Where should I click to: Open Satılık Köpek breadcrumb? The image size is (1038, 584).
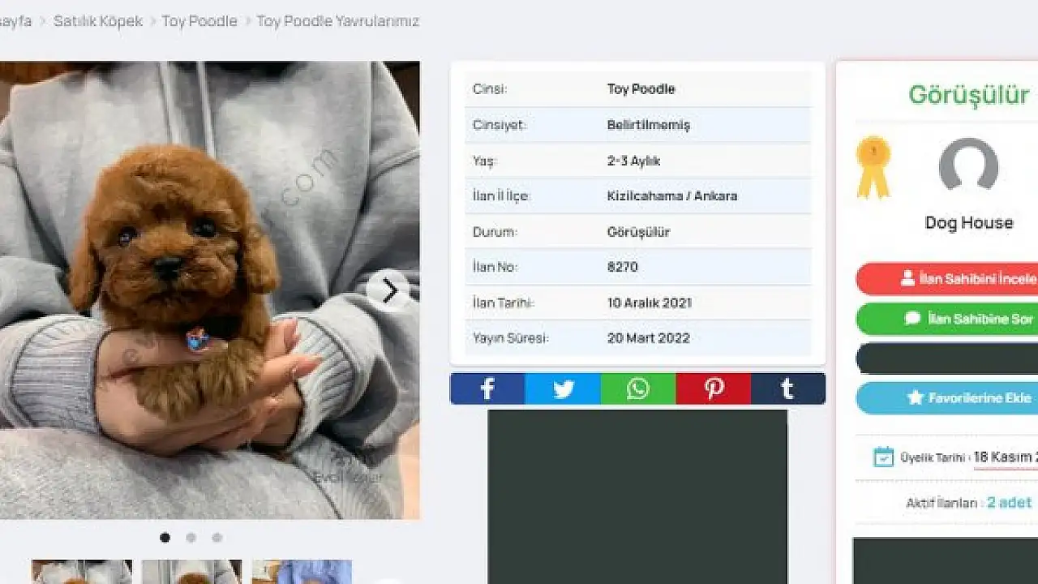click(98, 21)
